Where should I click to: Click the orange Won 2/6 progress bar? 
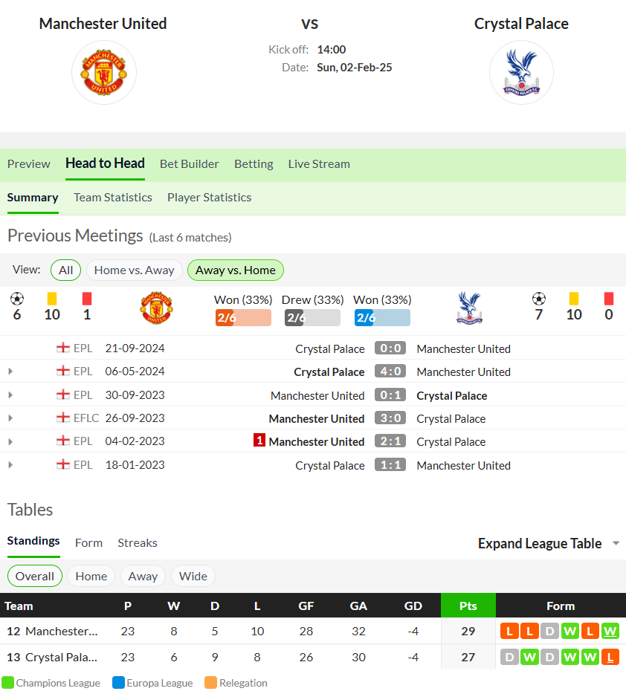[243, 318]
